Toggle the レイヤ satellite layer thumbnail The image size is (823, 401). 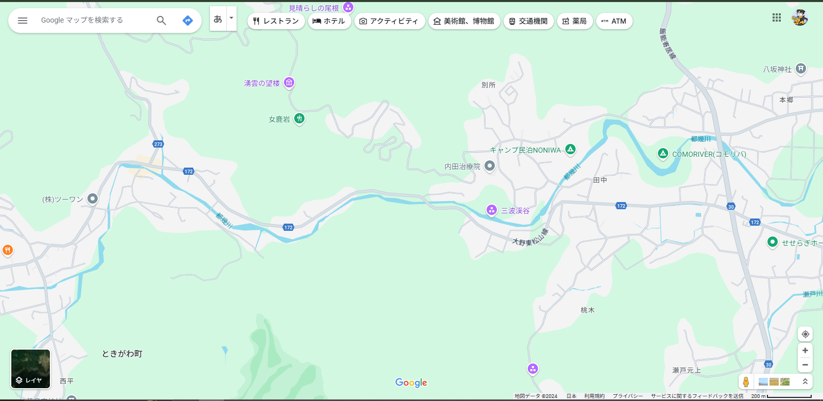point(31,369)
